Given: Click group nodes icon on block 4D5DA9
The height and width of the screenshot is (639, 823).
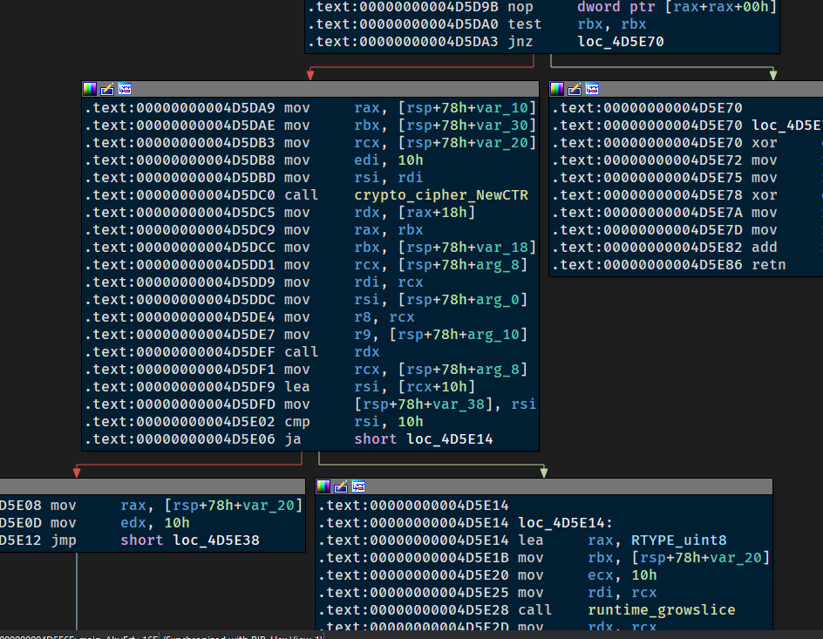Looking at the screenshot, I should coord(125,89).
